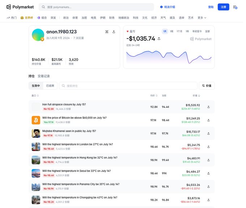Select the 全部 time range
The height and width of the screenshot is (208, 246).
[207, 31]
